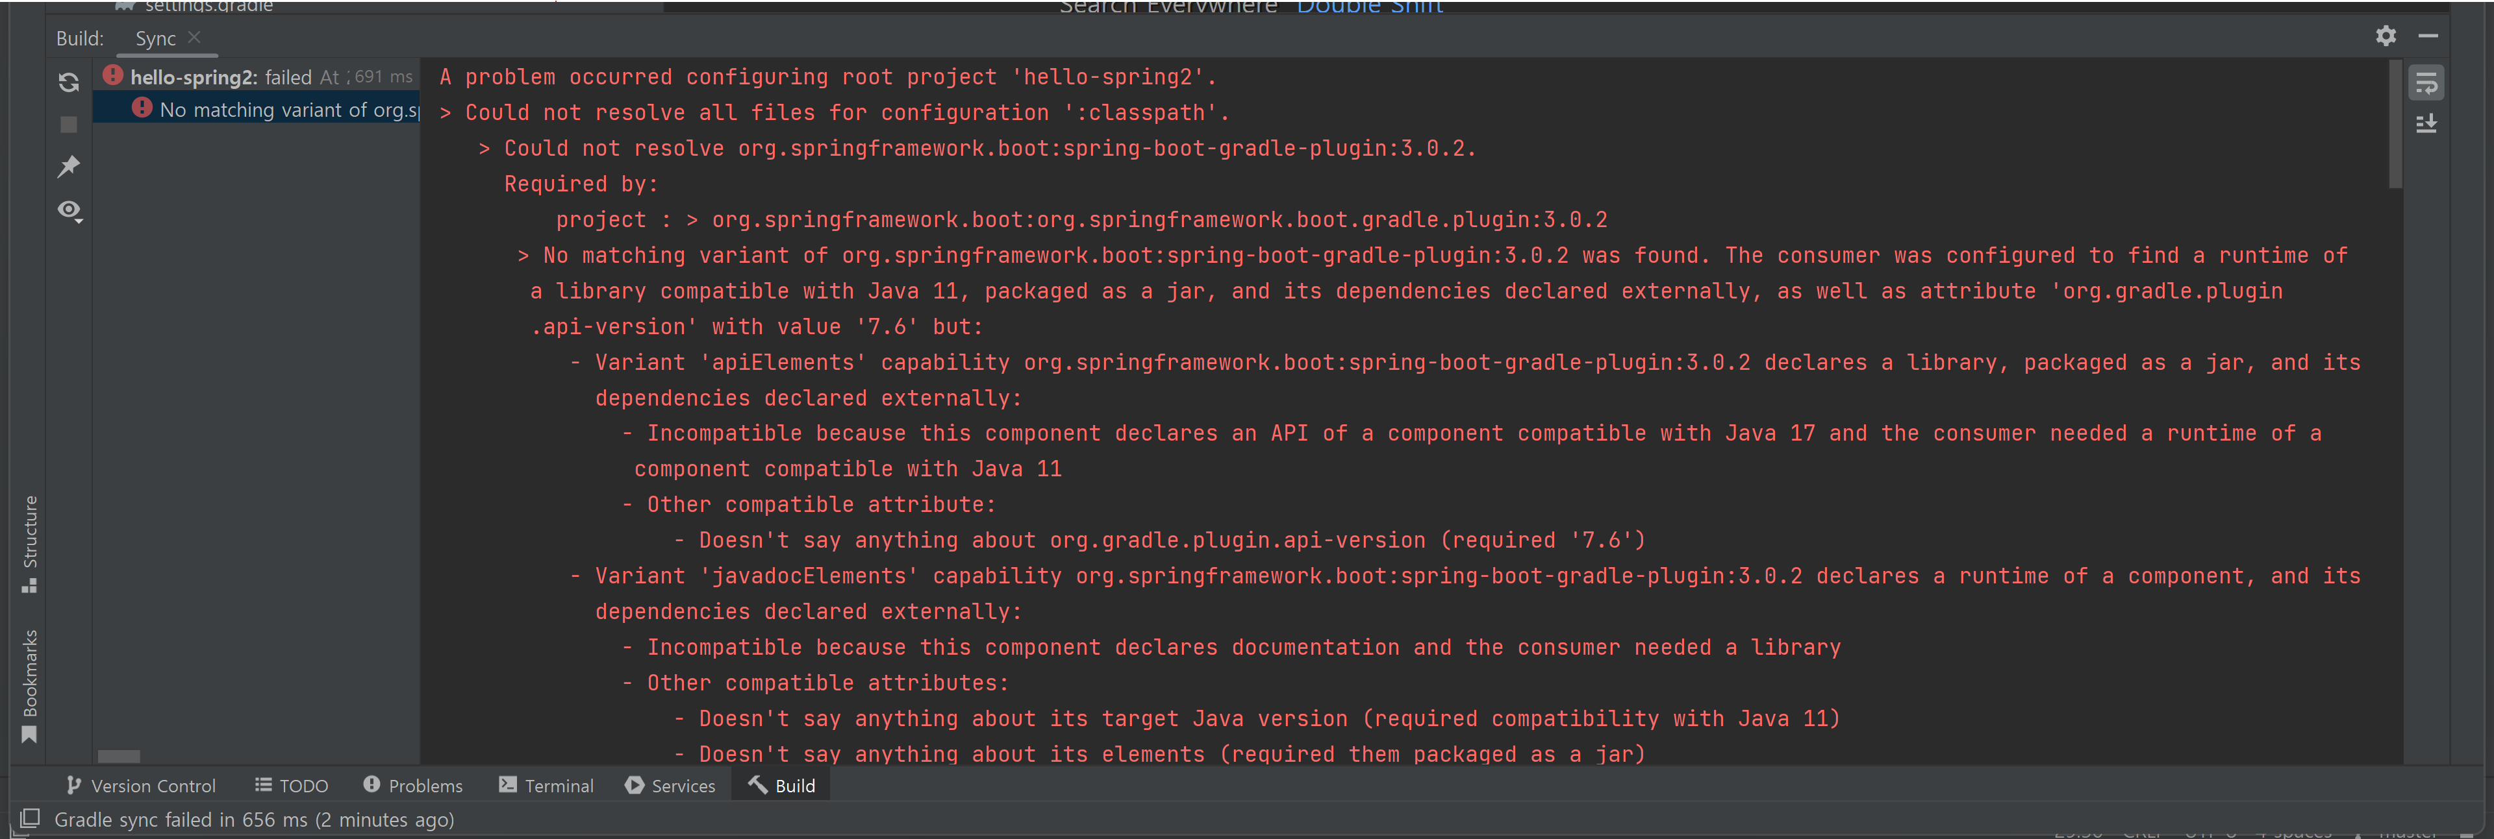This screenshot has width=2494, height=839.
Task: Click the stop build square icon
Action: tap(68, 125)
